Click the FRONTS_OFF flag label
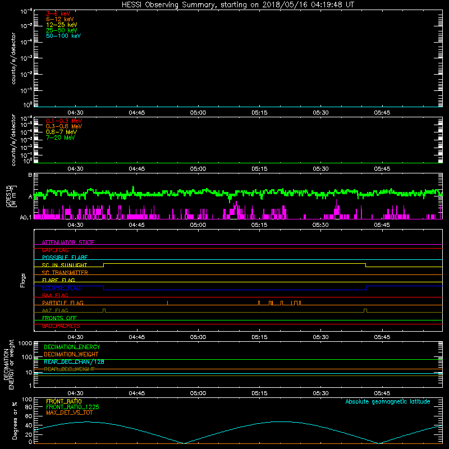The height and width of the screenshot is (449, 449). point(59,318)
